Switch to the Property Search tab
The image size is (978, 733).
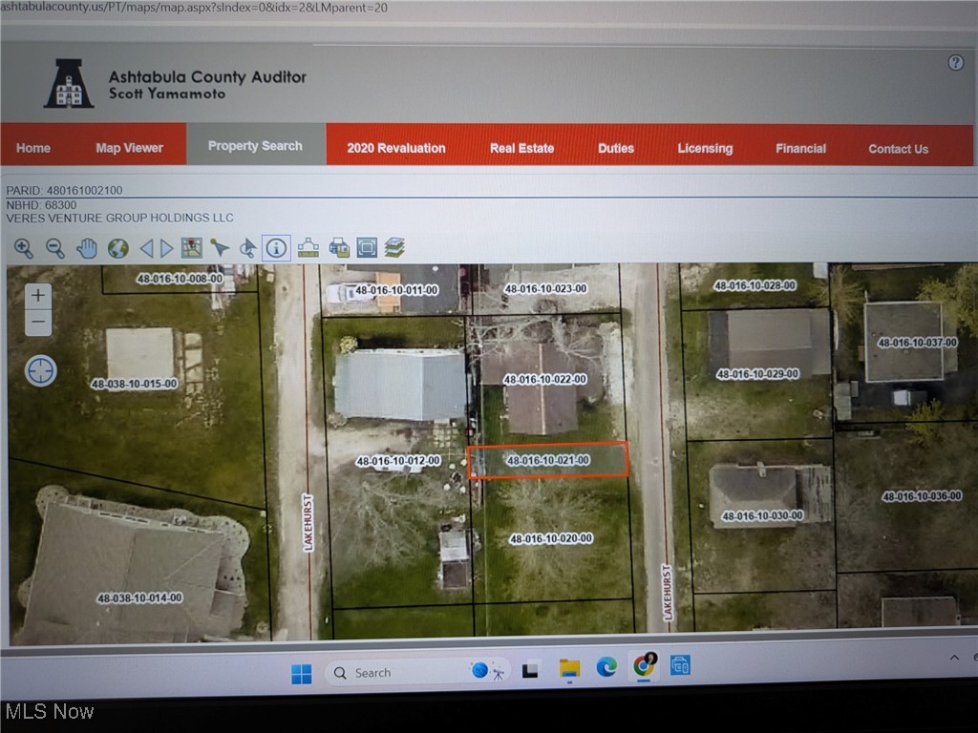coord(255,146)
